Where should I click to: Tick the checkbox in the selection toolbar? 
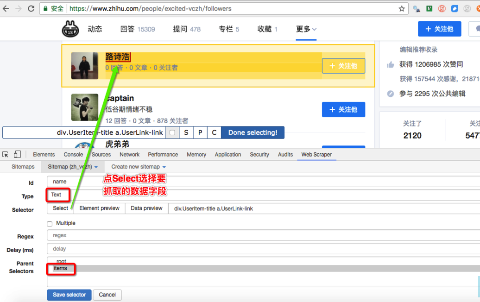pyautogui.click(x=172, y=132)
